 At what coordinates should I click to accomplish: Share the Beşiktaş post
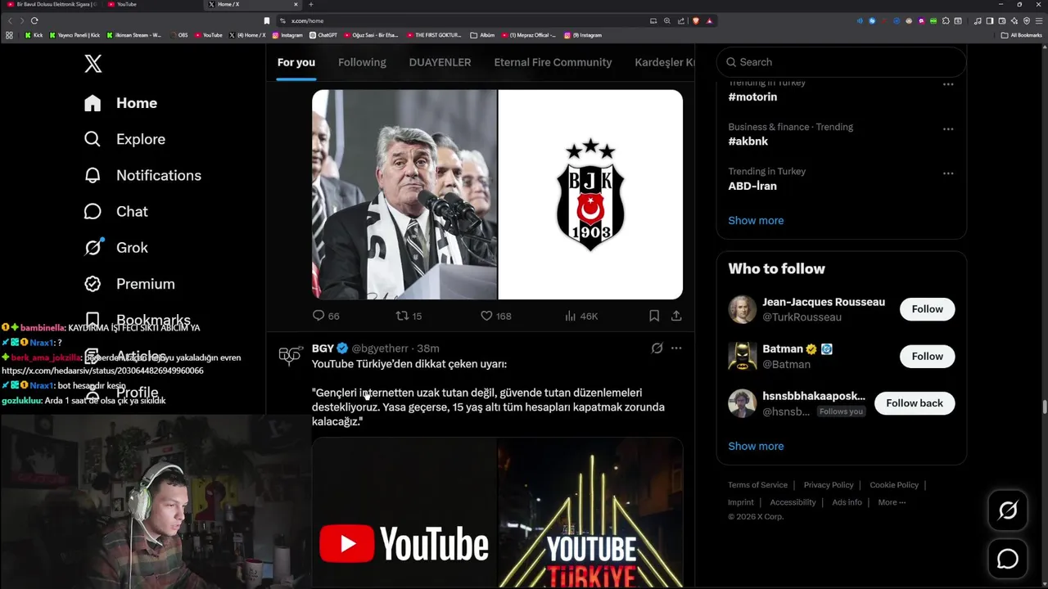[x=676, y=316]
